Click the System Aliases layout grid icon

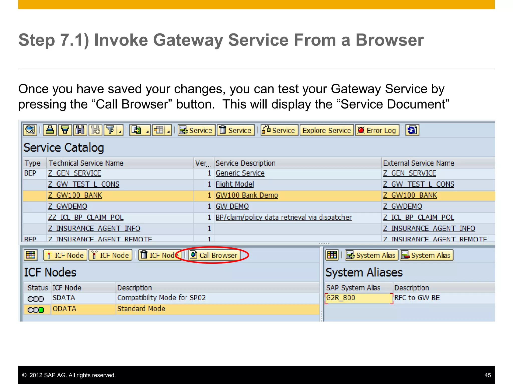click(x=332, y=255)
